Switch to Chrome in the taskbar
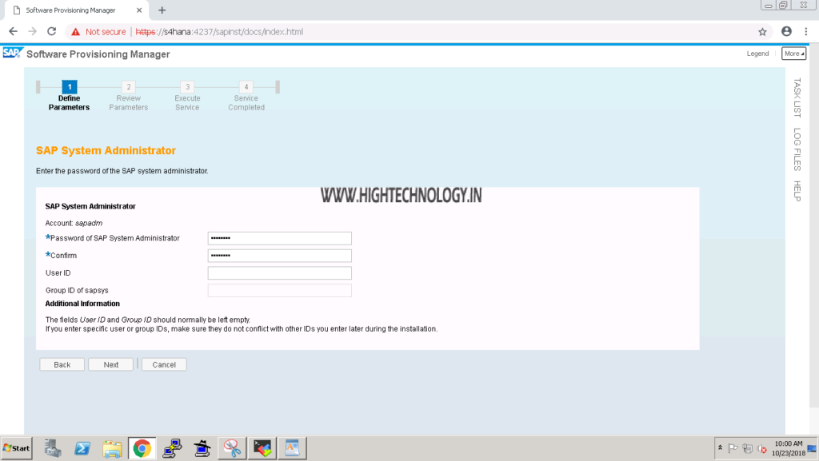819x461 pixels. click(142, 448)
